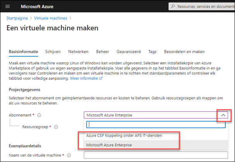Open the Tags tab
The height and width of the screenshot is (162, 235).
153,52
